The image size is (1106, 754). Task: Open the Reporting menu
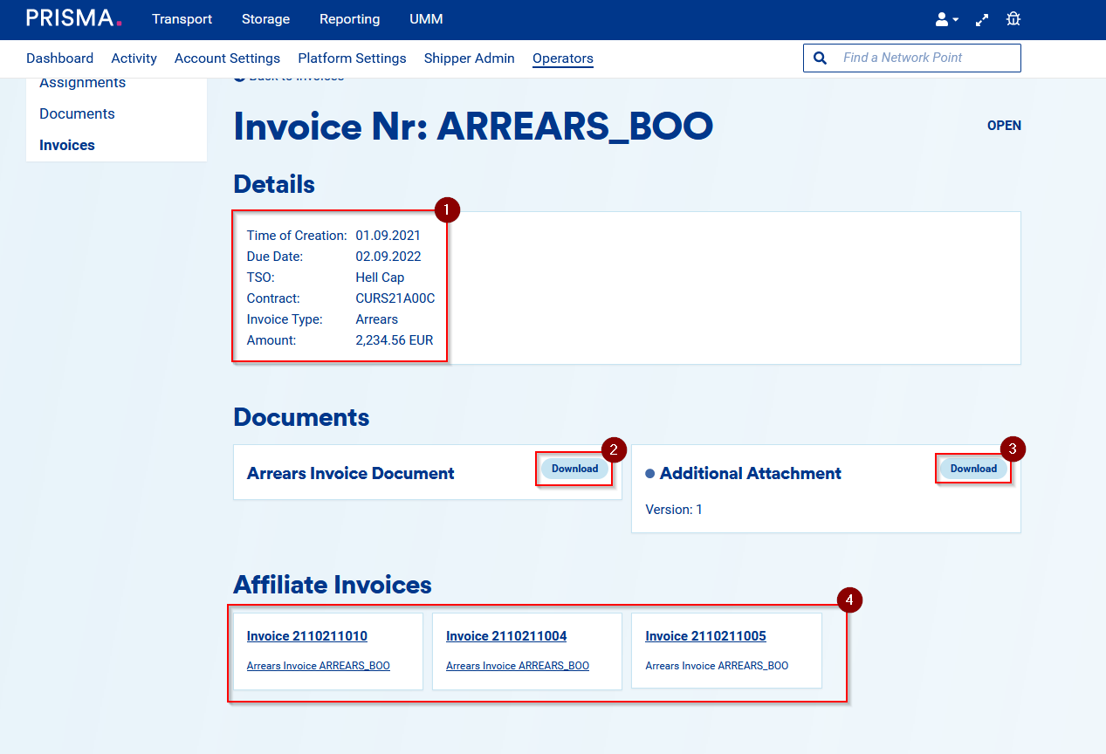[x=349, y=19]
